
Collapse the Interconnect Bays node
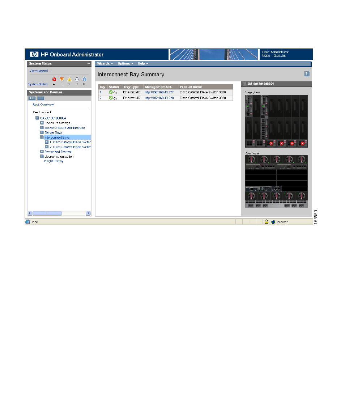(x=42, y=137)
